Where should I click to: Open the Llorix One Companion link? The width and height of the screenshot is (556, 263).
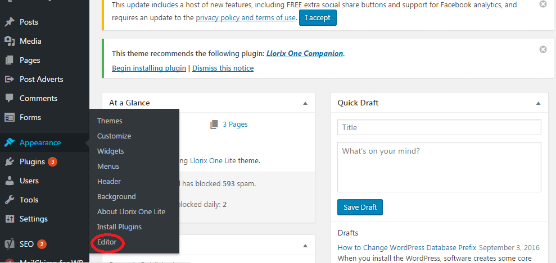pyautogui.click(x=305, y=54)
